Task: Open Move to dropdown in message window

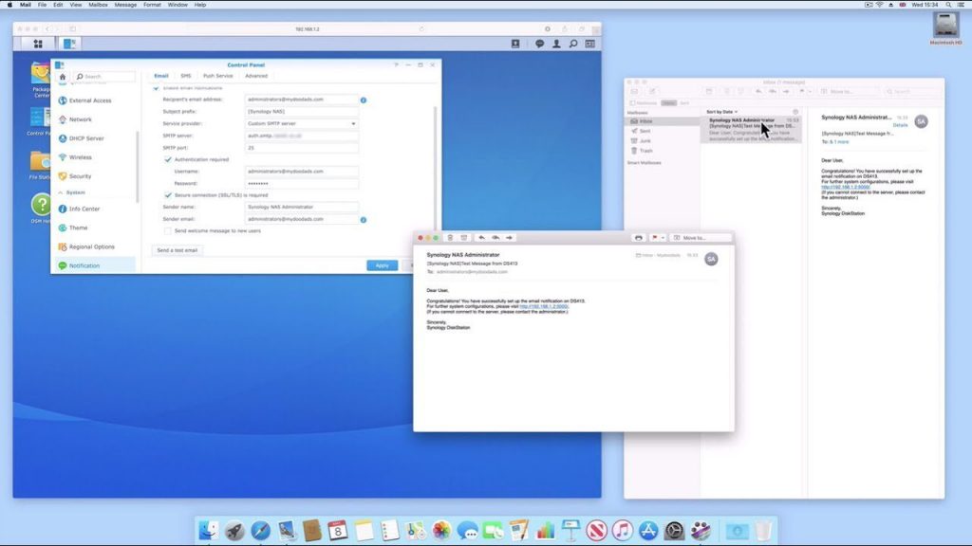Action: 701,238
